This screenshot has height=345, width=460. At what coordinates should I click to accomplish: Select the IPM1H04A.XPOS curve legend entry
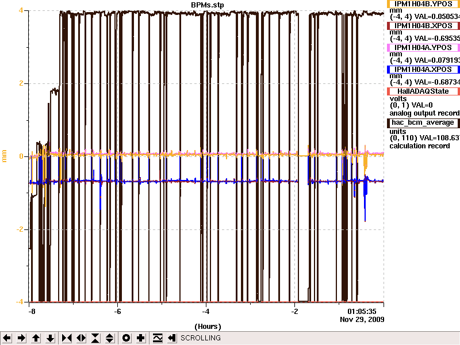point(423,70)
